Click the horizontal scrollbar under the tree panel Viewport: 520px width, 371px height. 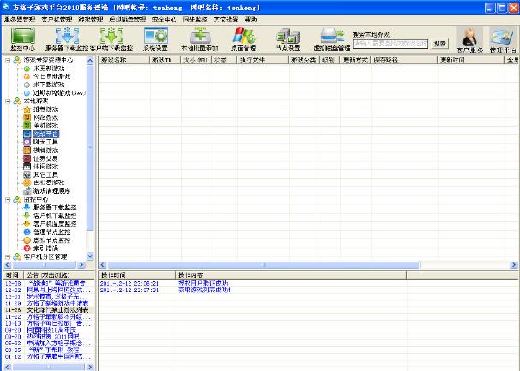pos(47,265)
